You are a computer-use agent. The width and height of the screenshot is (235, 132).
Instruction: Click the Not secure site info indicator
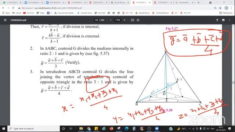coord(25,8)
